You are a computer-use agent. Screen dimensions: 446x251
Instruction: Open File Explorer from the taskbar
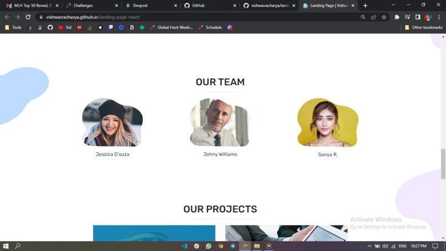coord(257,246)
